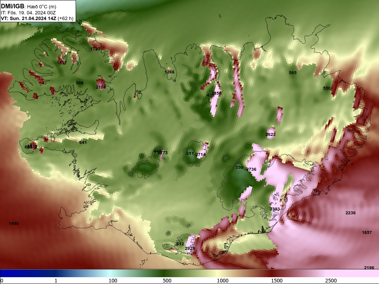Click the 2714 height value on the map
Image resolution: width=379 pixels, height=284 pixels.
tap(200, 154)
